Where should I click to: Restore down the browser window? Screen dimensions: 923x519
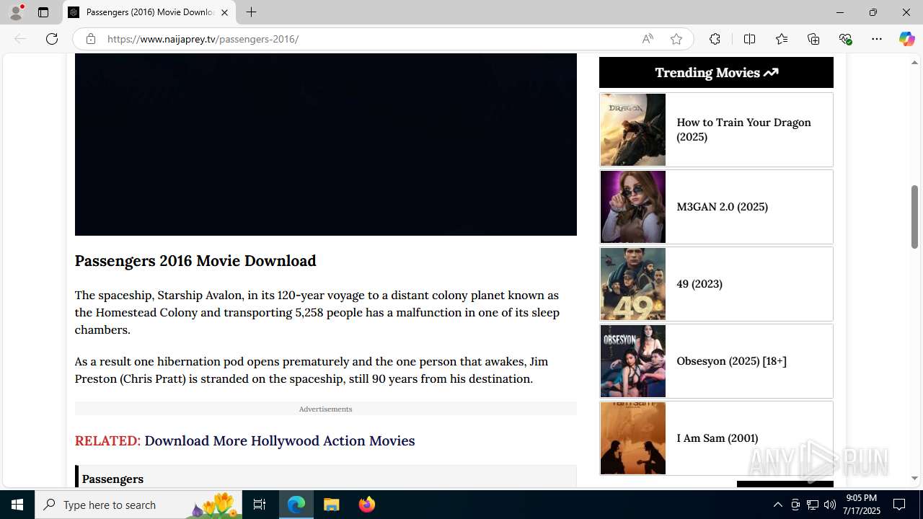[x=873, y=12]
